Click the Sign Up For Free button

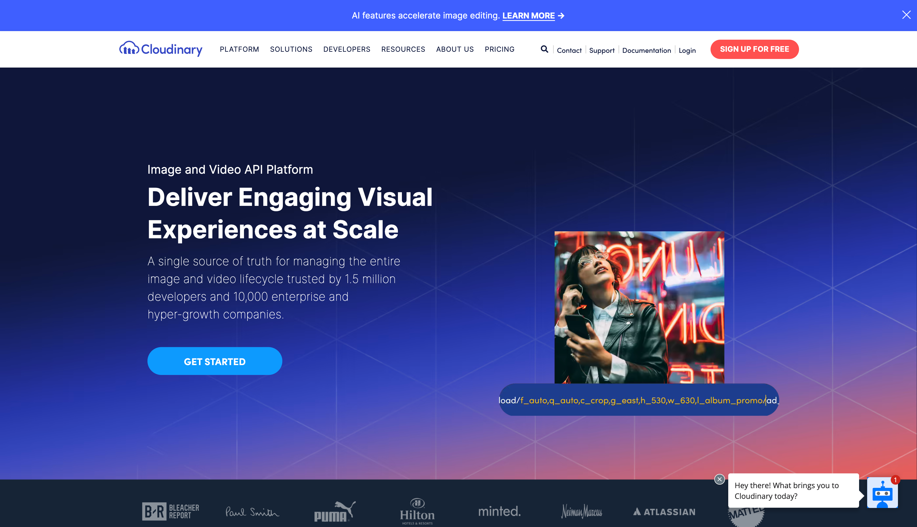(x=755, y=49)
